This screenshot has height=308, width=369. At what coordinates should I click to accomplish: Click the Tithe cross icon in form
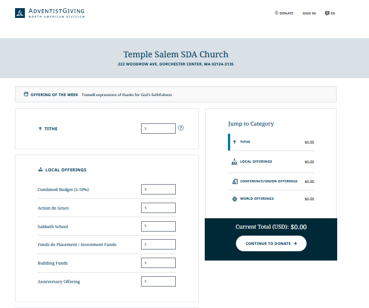pos(40,129)
